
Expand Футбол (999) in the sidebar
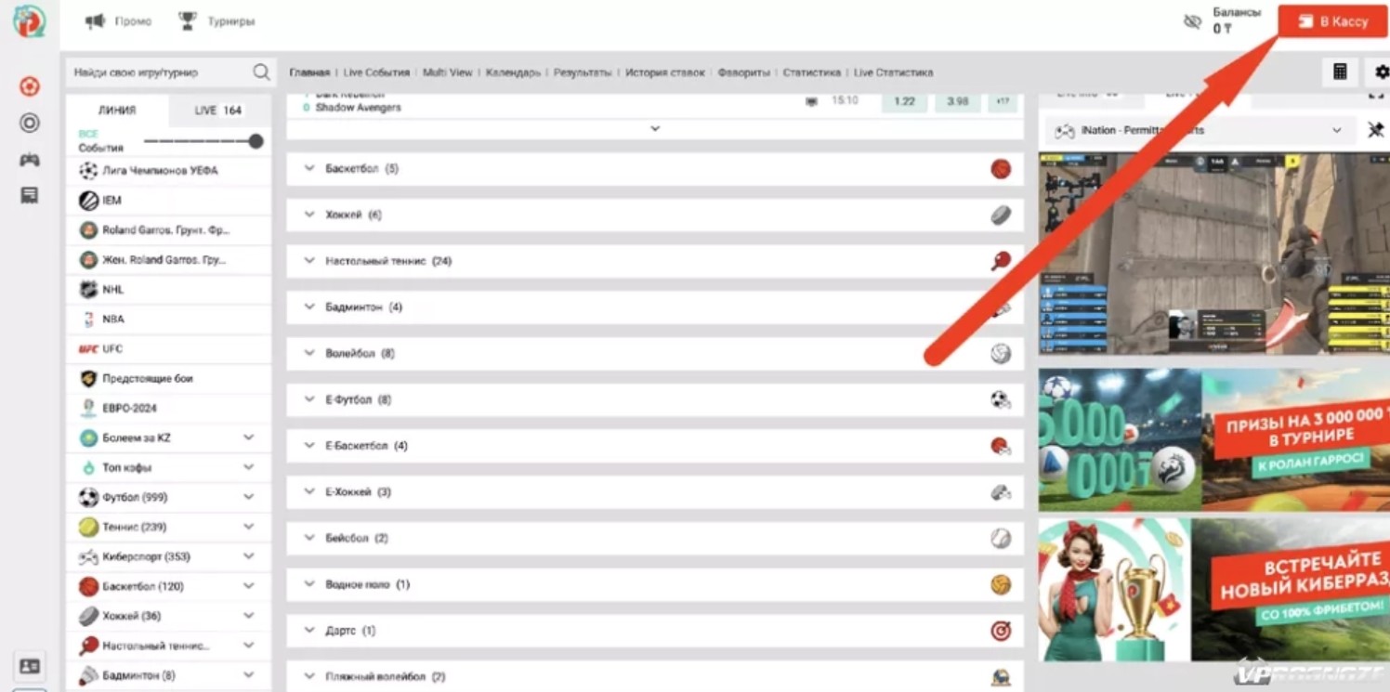point(248,497)
